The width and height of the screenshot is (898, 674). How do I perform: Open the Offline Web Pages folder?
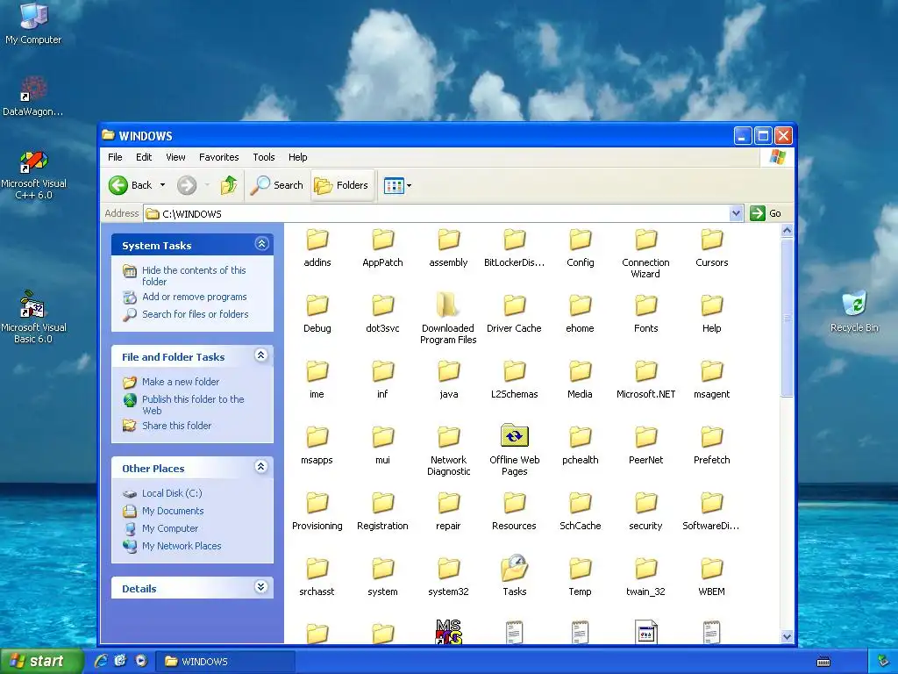coord(514,450)
